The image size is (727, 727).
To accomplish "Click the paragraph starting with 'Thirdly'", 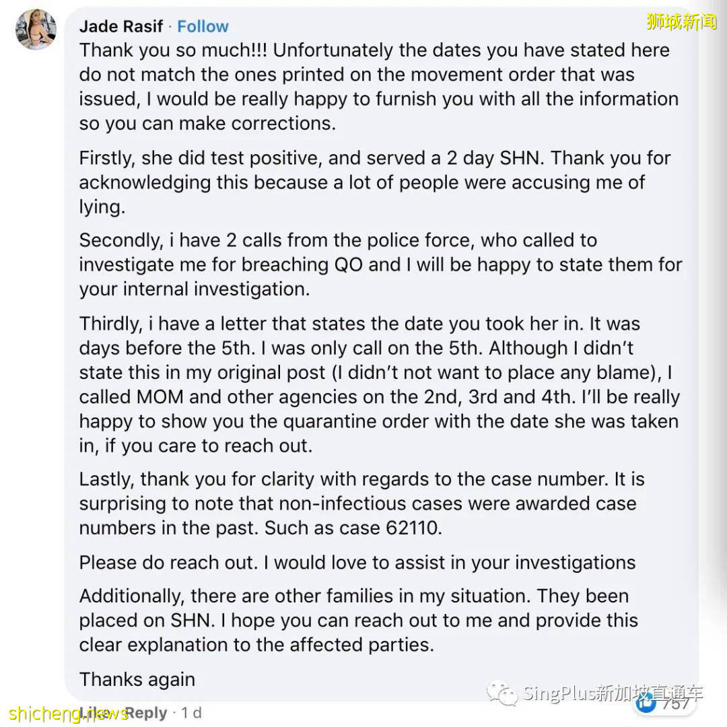I will [379, 384].
